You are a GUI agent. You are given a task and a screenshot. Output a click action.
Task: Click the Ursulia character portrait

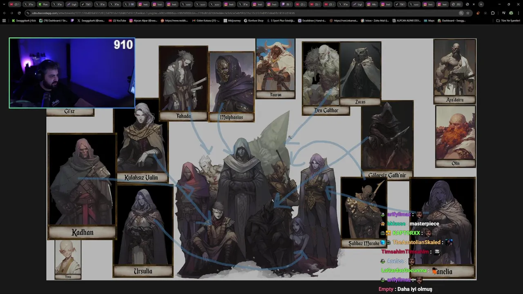click(x=143, y=231)
